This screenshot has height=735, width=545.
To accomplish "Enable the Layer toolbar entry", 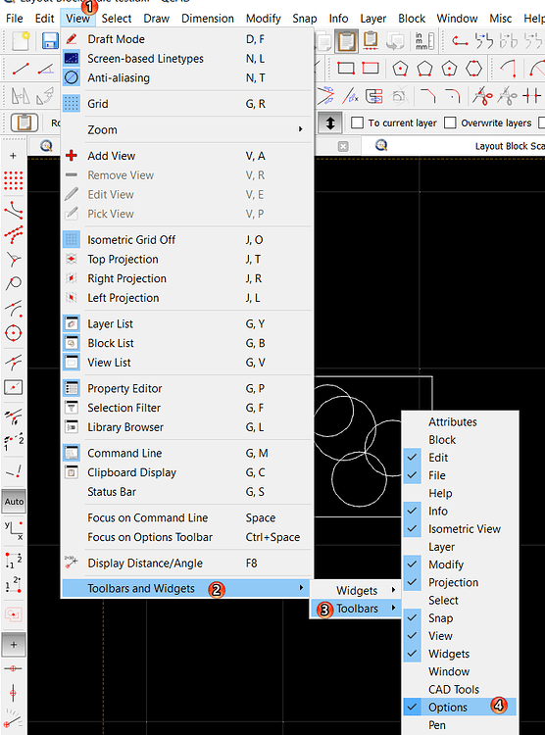I will tap(460, 547).
